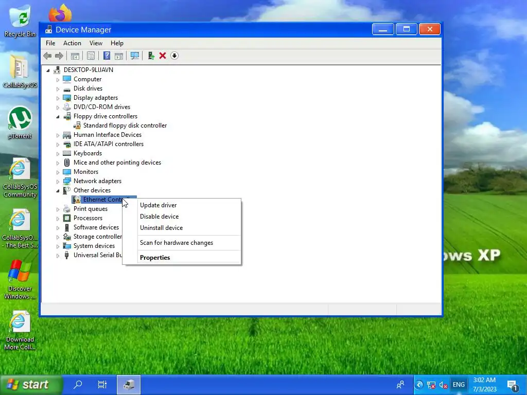Click Device Manager taskbar button
The height and width of the screenshot is (395, 527).
click(128, 385)
